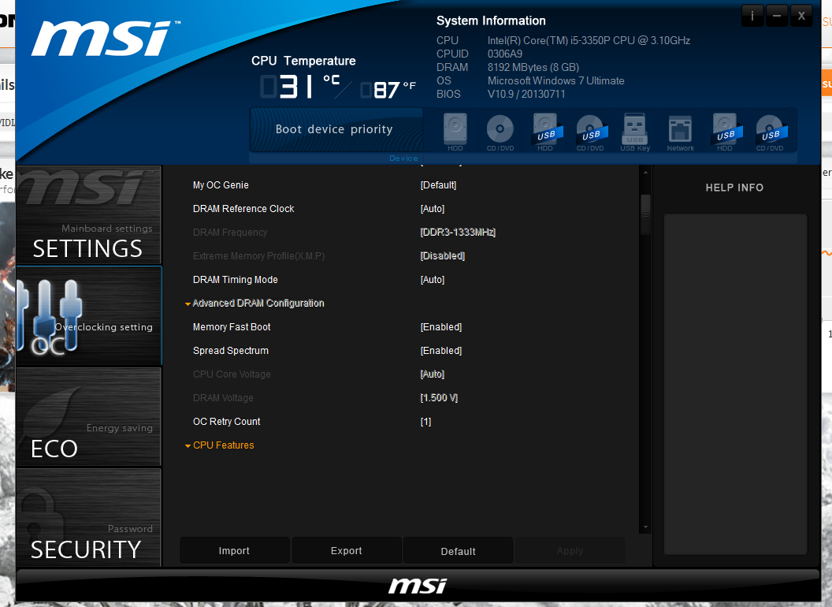Select the 'DRAM Timing Mode' setting label
Viewport: 832px width, 607px height.
point(235,279)
